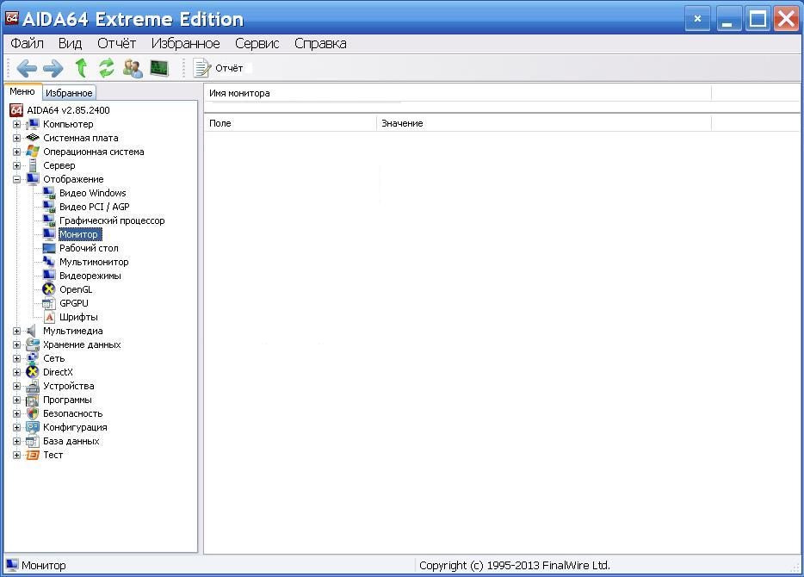The height and width of the screenshot is (577, 804).
Task: Click the Графический процессор icon
Action: click(x=49, y=220)
